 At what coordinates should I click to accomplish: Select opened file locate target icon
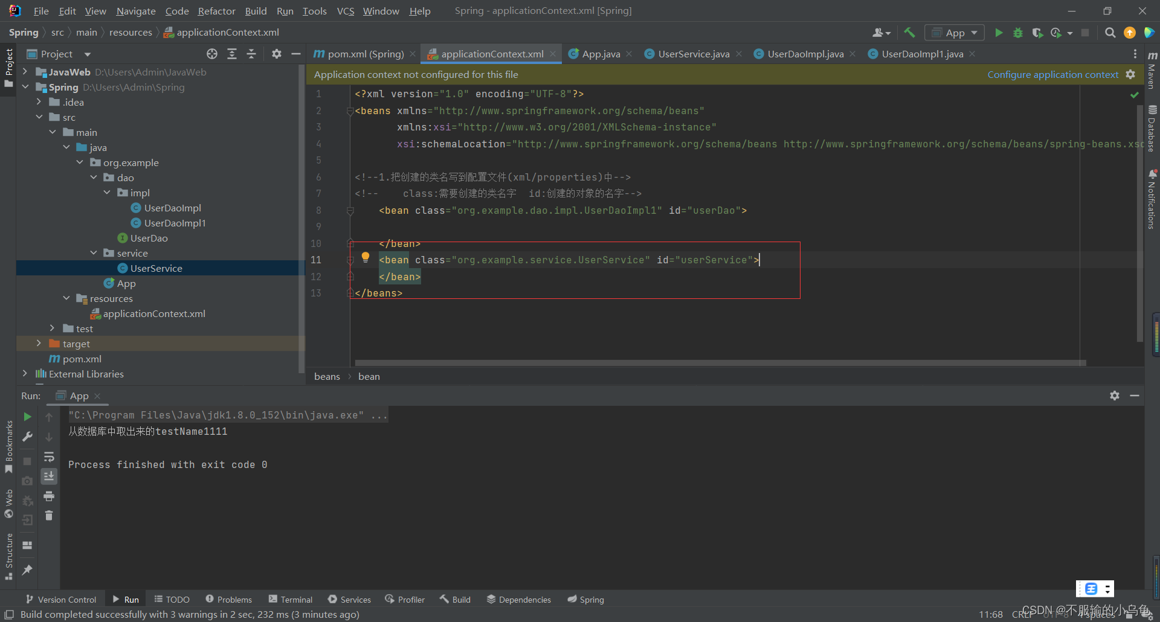point(212,54)
